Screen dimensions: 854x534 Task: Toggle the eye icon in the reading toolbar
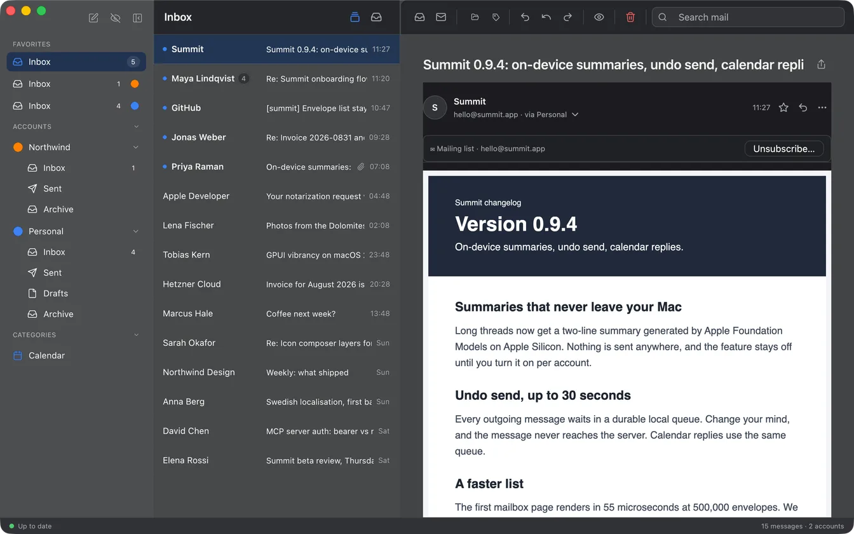point(599,17)
